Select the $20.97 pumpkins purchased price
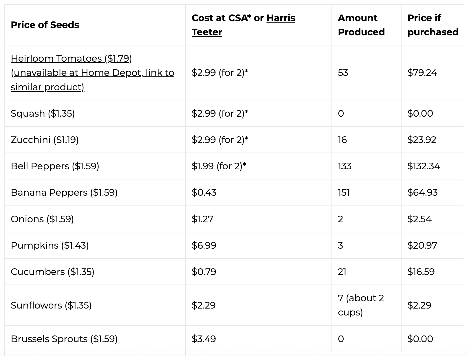Screen dimensions: 469x356 click(x=422, y=245)
